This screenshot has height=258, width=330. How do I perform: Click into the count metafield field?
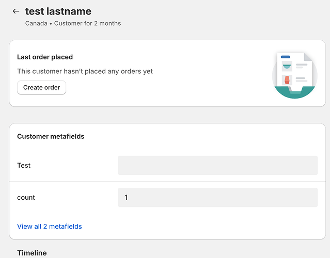(217, 198)
